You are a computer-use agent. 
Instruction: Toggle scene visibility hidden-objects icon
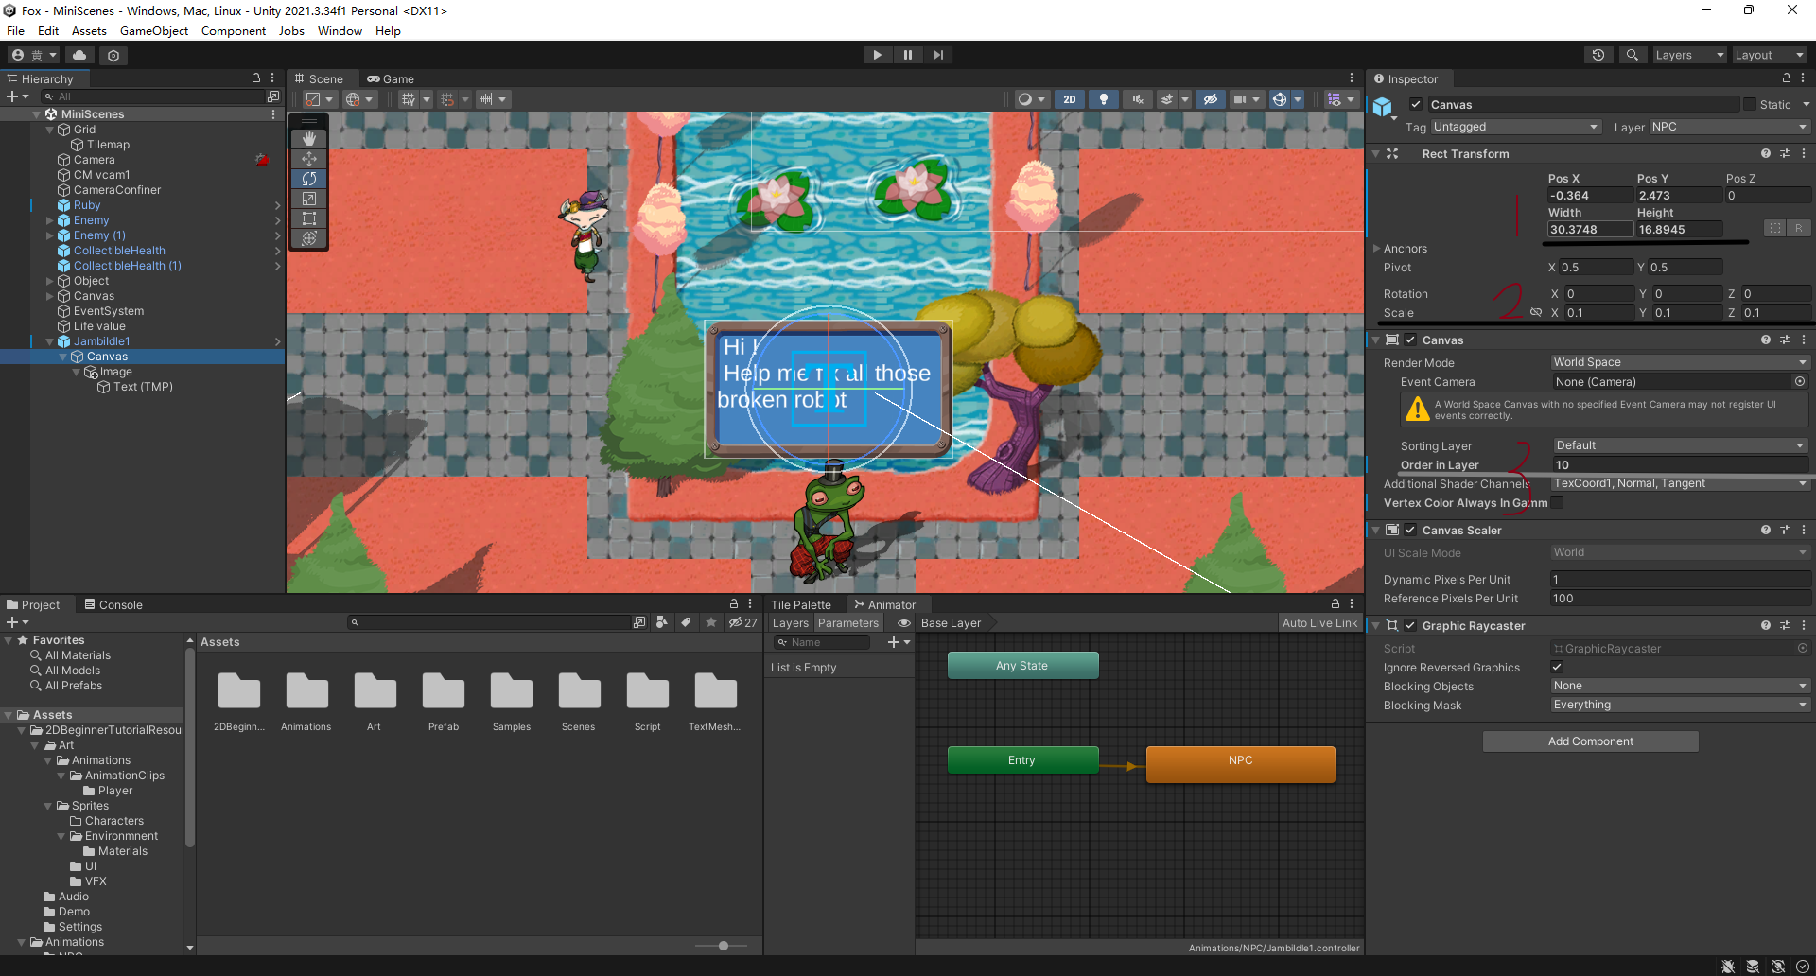[x=1210, y=99]
